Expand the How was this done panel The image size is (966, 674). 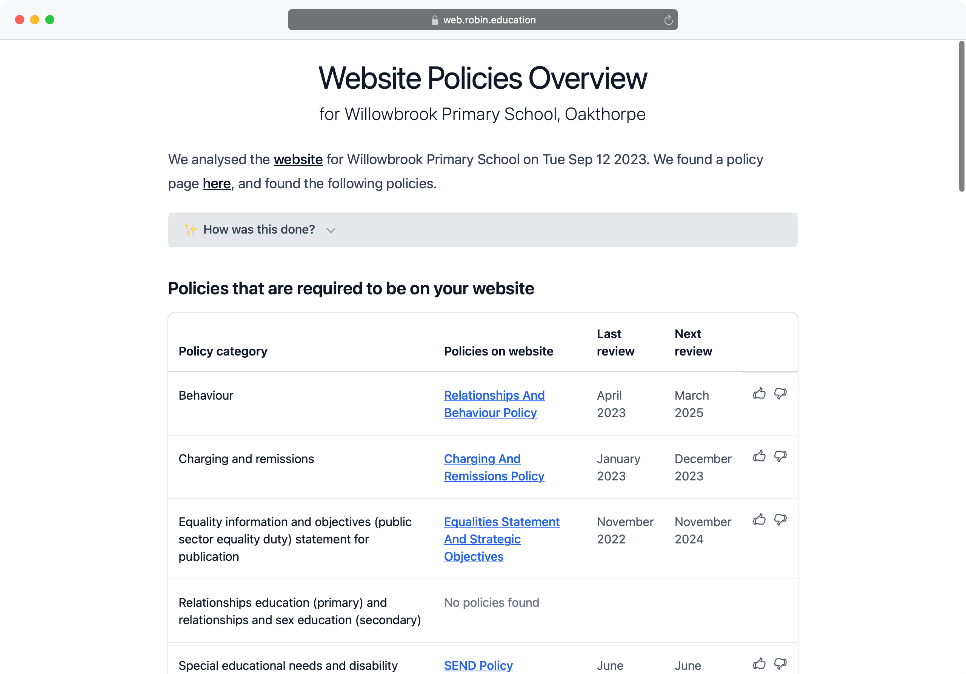point(483,230)
